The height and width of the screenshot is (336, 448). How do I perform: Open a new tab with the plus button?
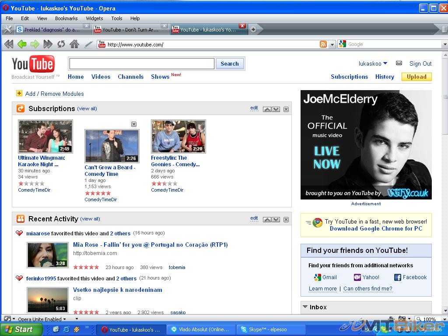253,29
